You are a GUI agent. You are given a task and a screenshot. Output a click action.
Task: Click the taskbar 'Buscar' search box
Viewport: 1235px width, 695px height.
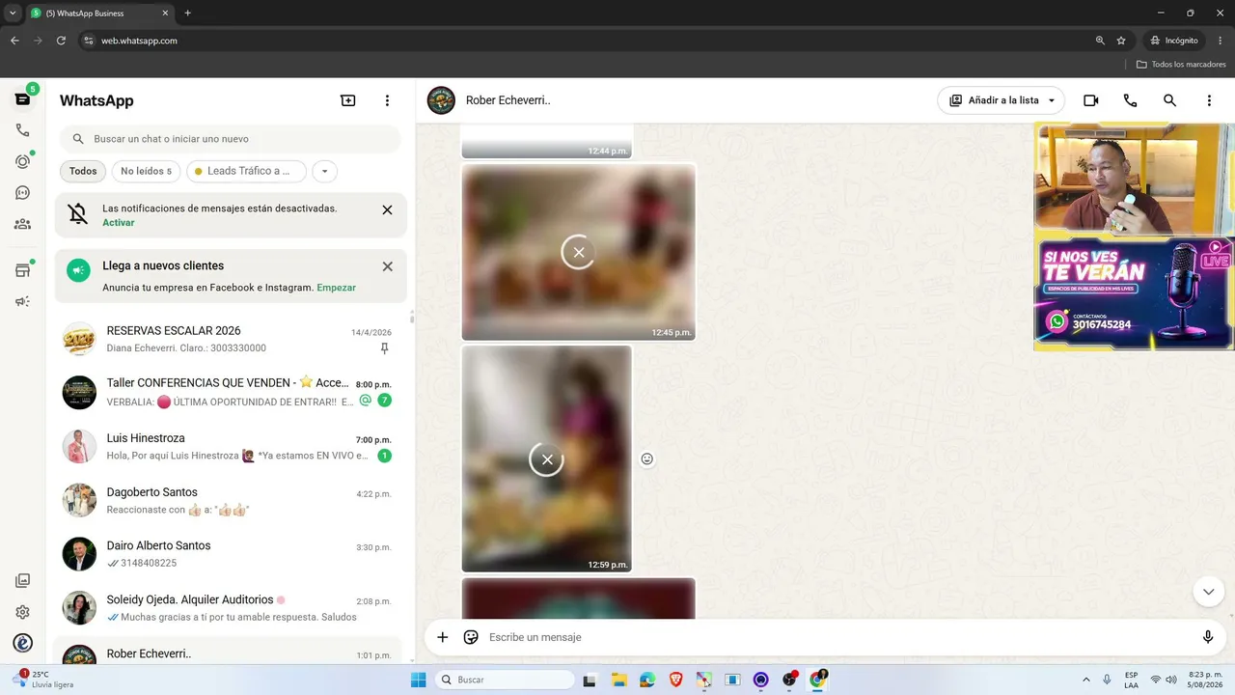click(504, 680)
